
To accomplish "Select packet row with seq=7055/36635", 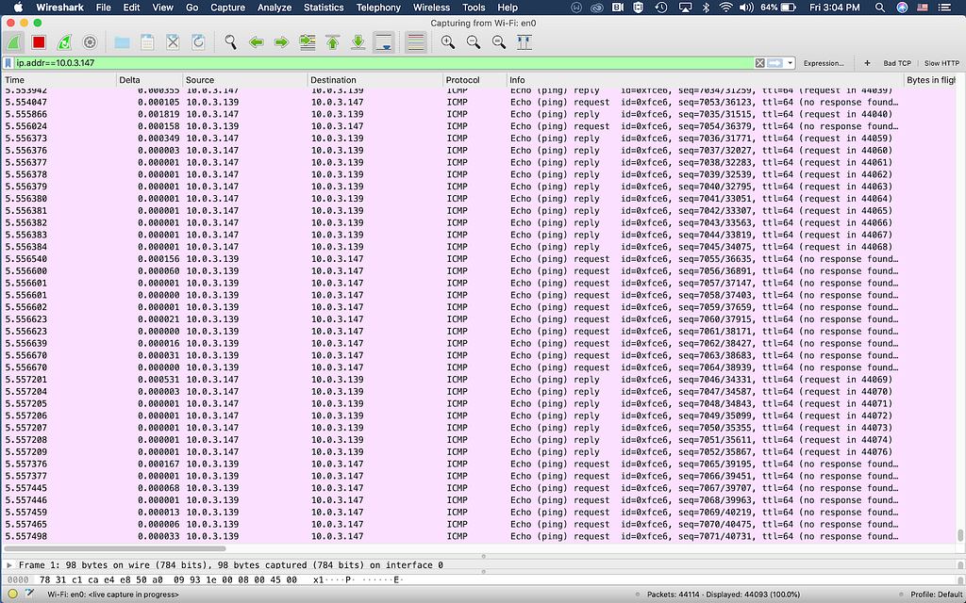I will (478, 259).
